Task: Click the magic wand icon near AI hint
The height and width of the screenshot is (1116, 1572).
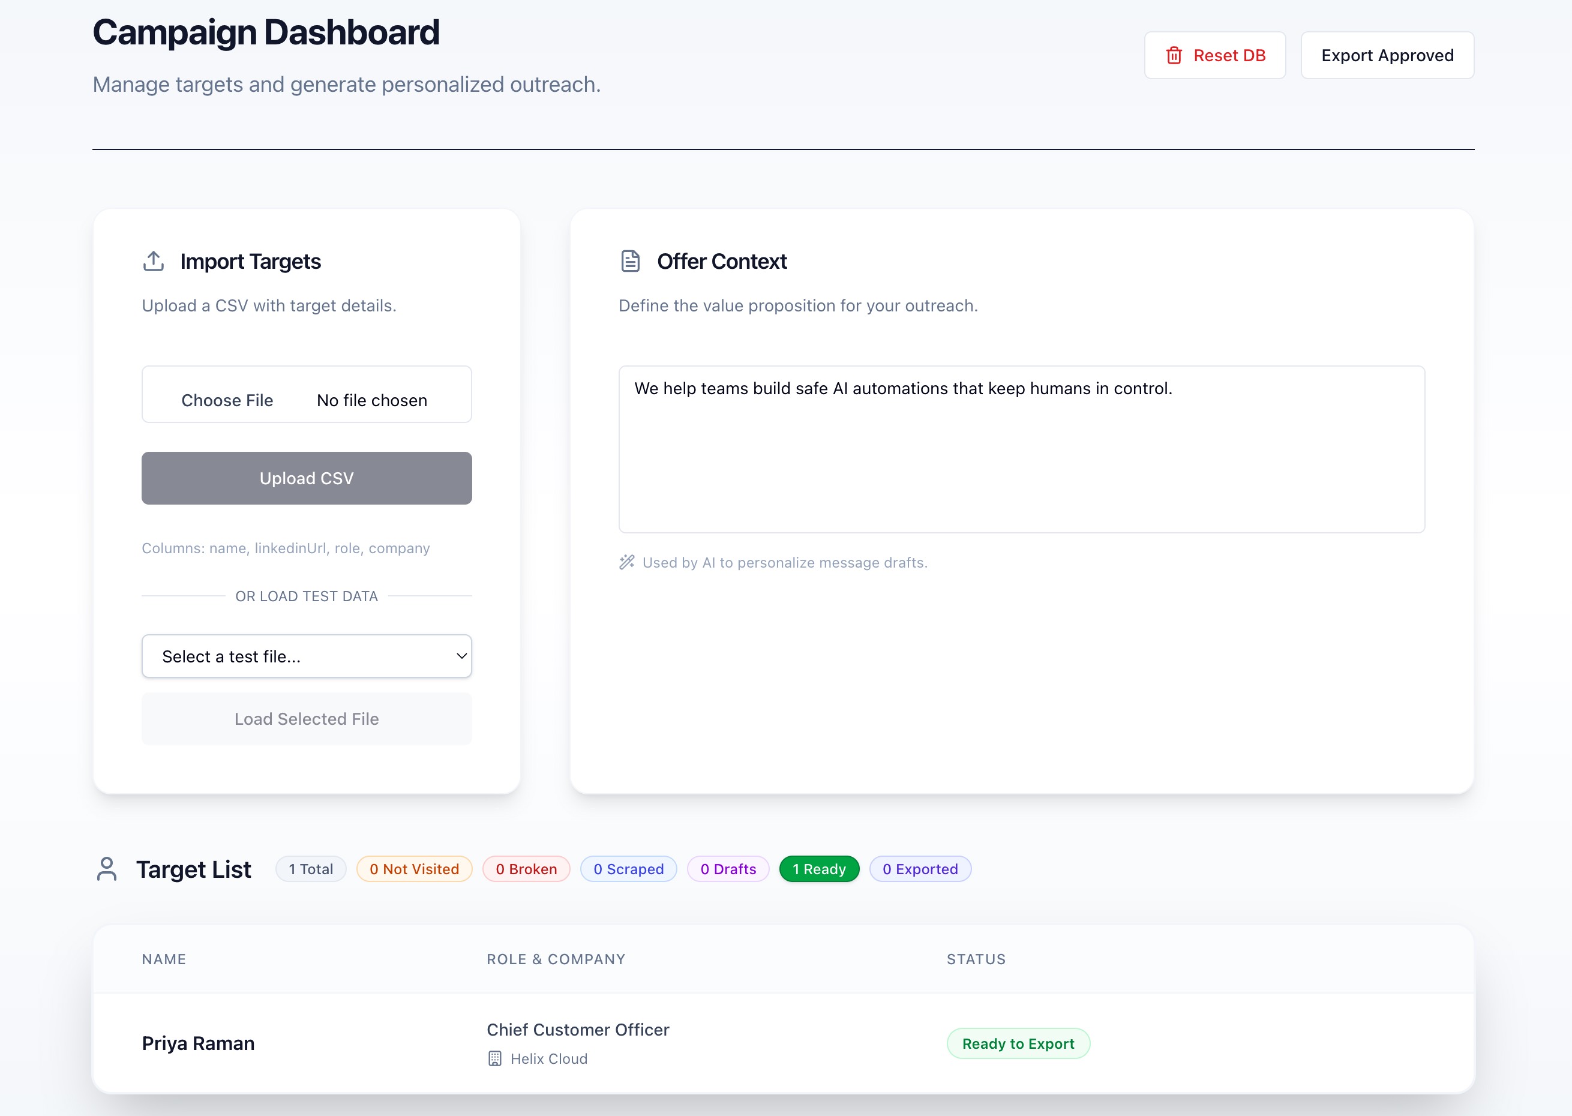Action: pos(626,562)
